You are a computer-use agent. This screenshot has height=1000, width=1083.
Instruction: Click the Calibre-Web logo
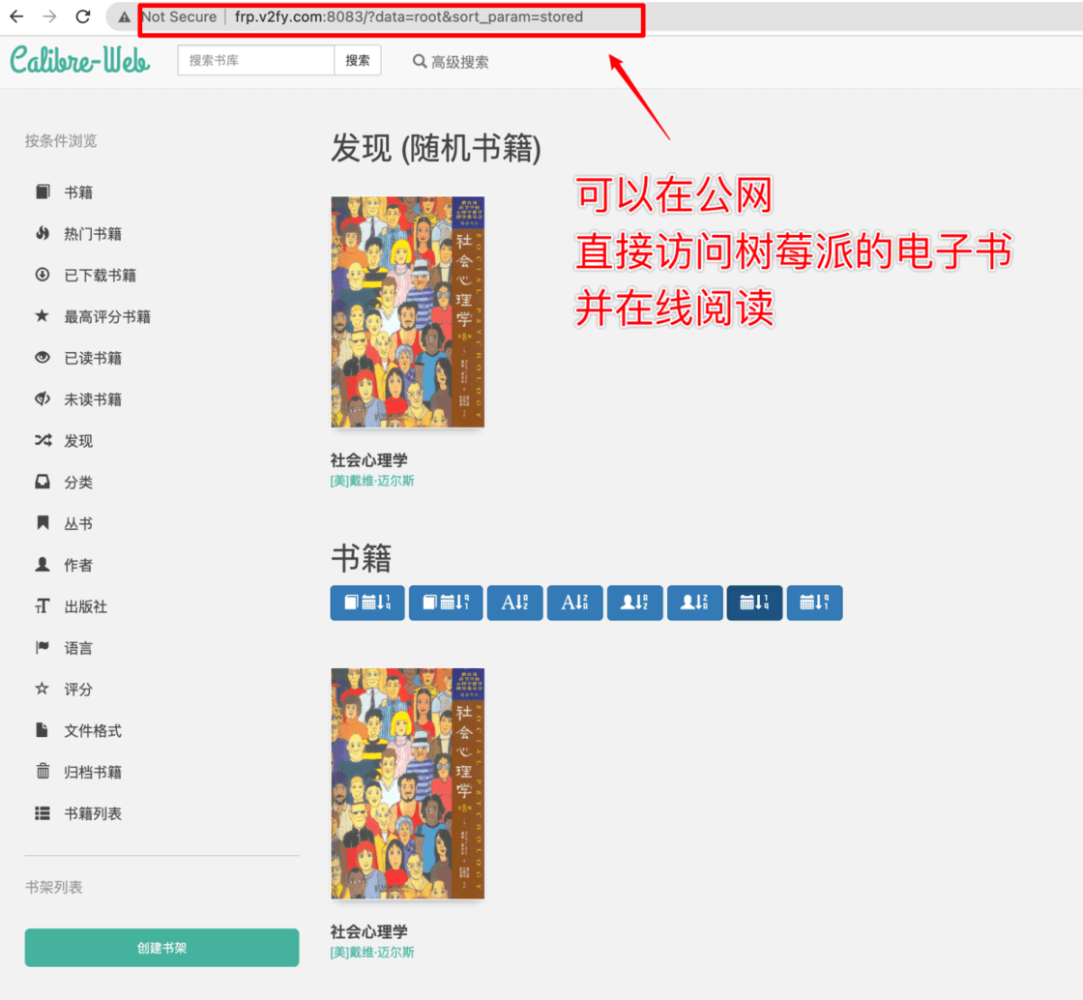coord(80,60)
